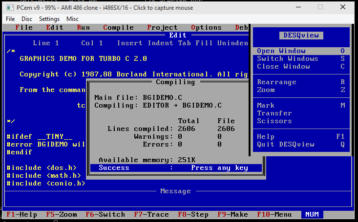Click Available memory 251K text
This screenshot has width=358, height=222.
coord(147,160)
